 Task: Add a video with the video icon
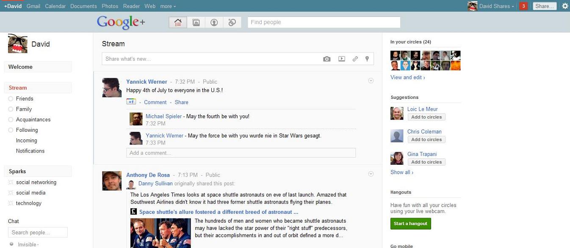point(341,59)
